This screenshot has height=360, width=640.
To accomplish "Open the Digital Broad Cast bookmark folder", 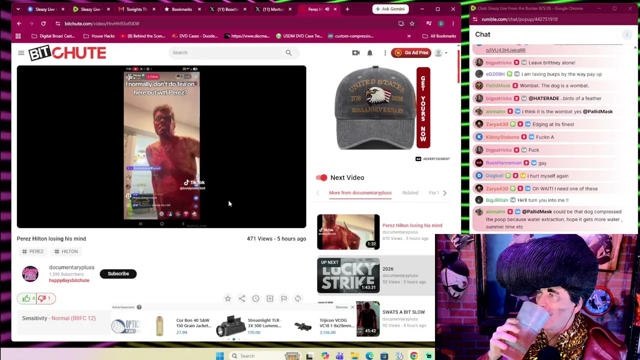I will coord(53,36).
